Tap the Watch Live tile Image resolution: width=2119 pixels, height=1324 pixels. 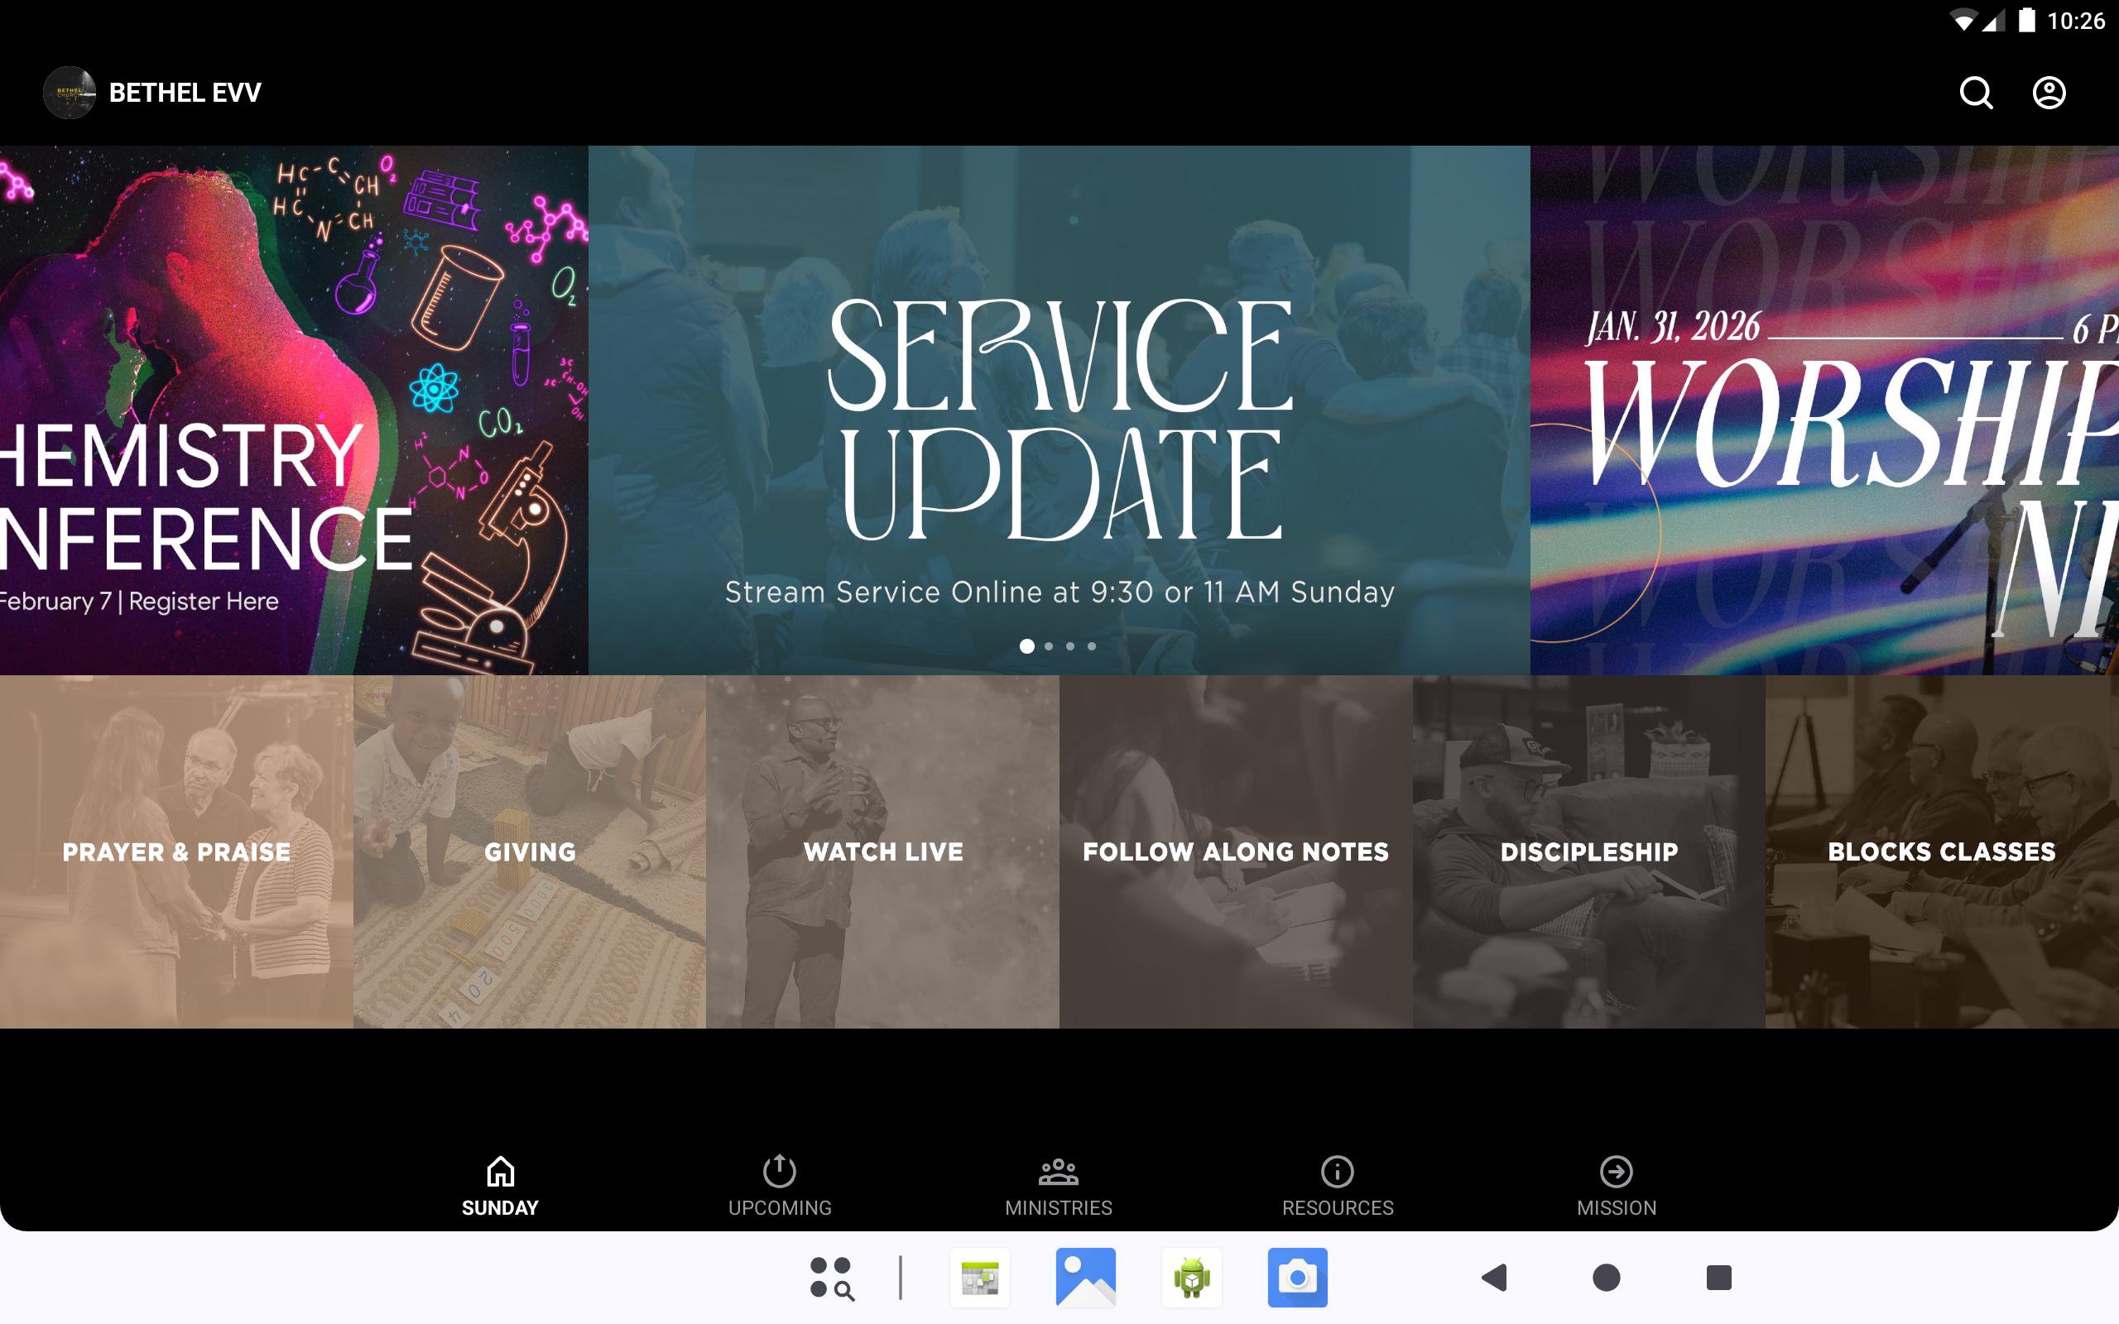882,851
